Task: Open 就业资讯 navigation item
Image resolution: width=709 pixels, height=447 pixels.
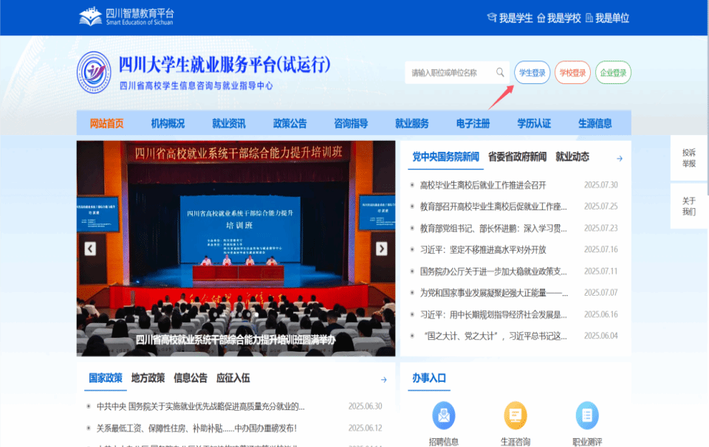Action: pyautogui.click(x=229, y=123)
